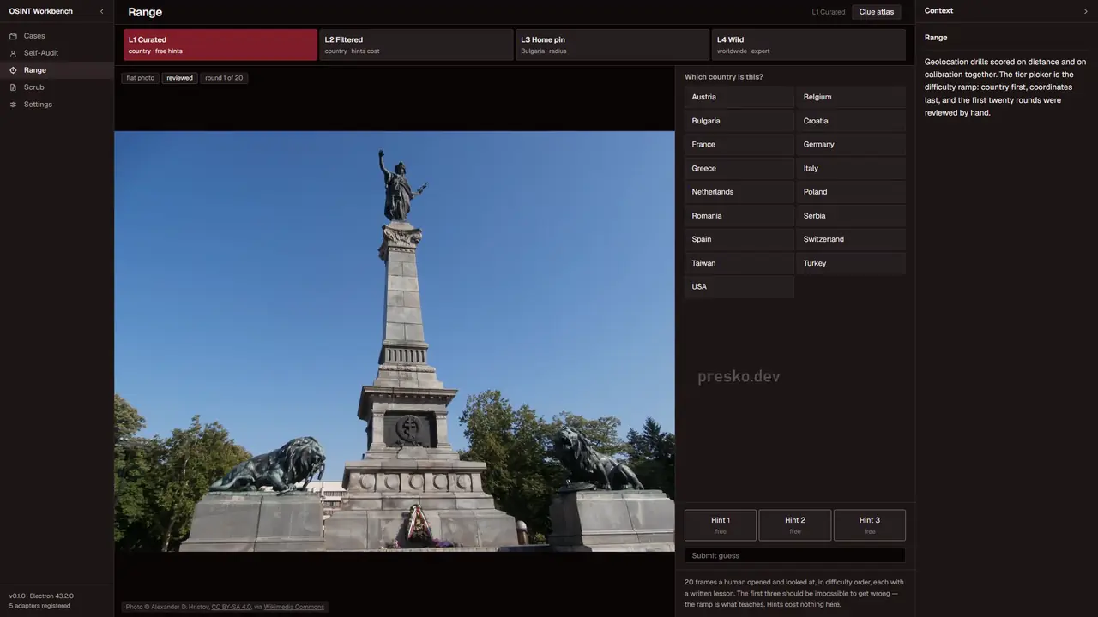Click the Scrub document icon
Image resolution: width=1098 pixels, height=617 pixels.
pos(13,87)
